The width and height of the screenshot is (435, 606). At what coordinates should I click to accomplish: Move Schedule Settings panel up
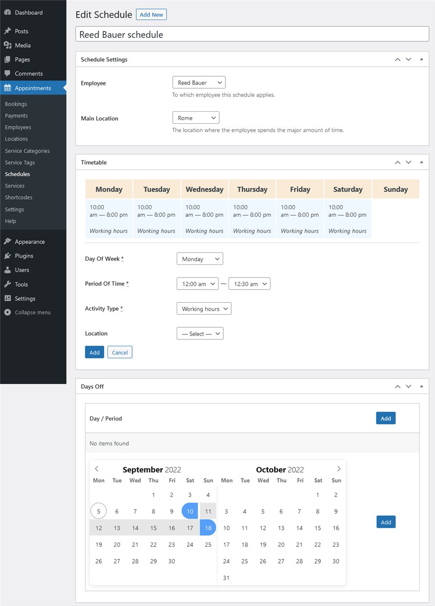[398, 59]
